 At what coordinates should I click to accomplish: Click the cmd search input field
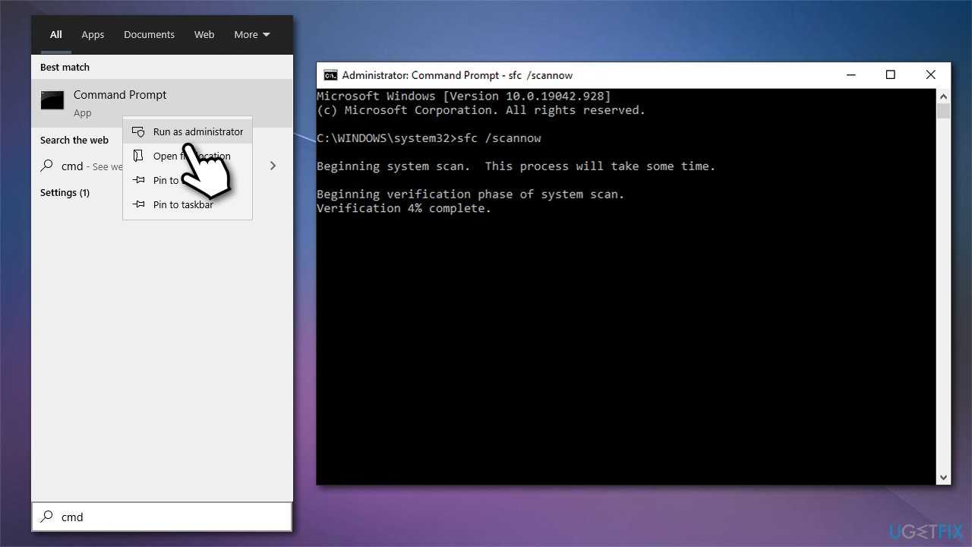pyautogui.click(x=162, y=517)
